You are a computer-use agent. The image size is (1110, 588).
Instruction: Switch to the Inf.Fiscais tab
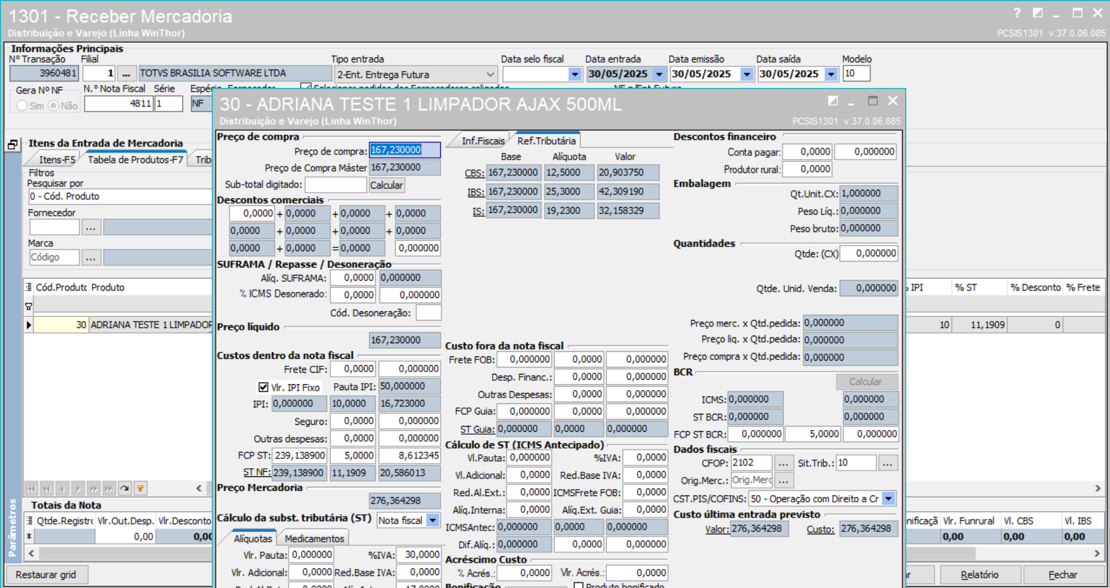point(483,141)
